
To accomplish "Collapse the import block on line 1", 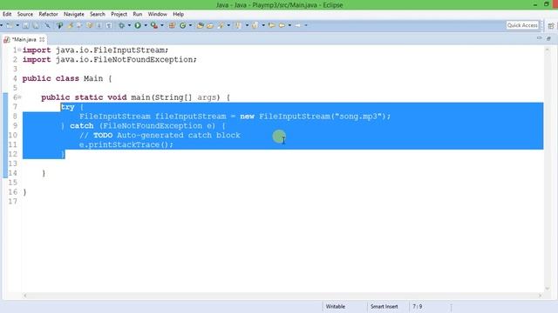I will pos(19,50).
